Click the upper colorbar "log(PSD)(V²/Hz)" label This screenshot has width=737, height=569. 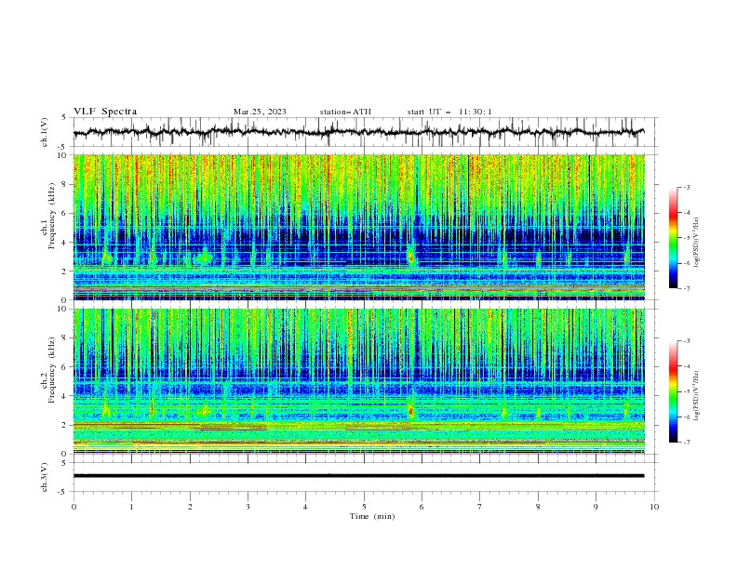tap(696, 243)
